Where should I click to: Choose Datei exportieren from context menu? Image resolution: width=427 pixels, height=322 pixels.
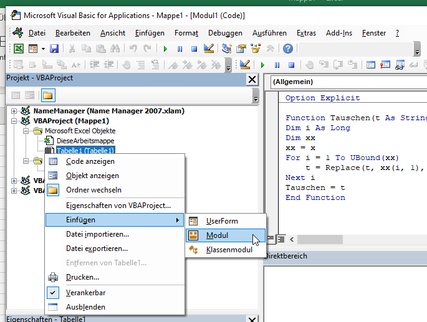coord(115,249)
